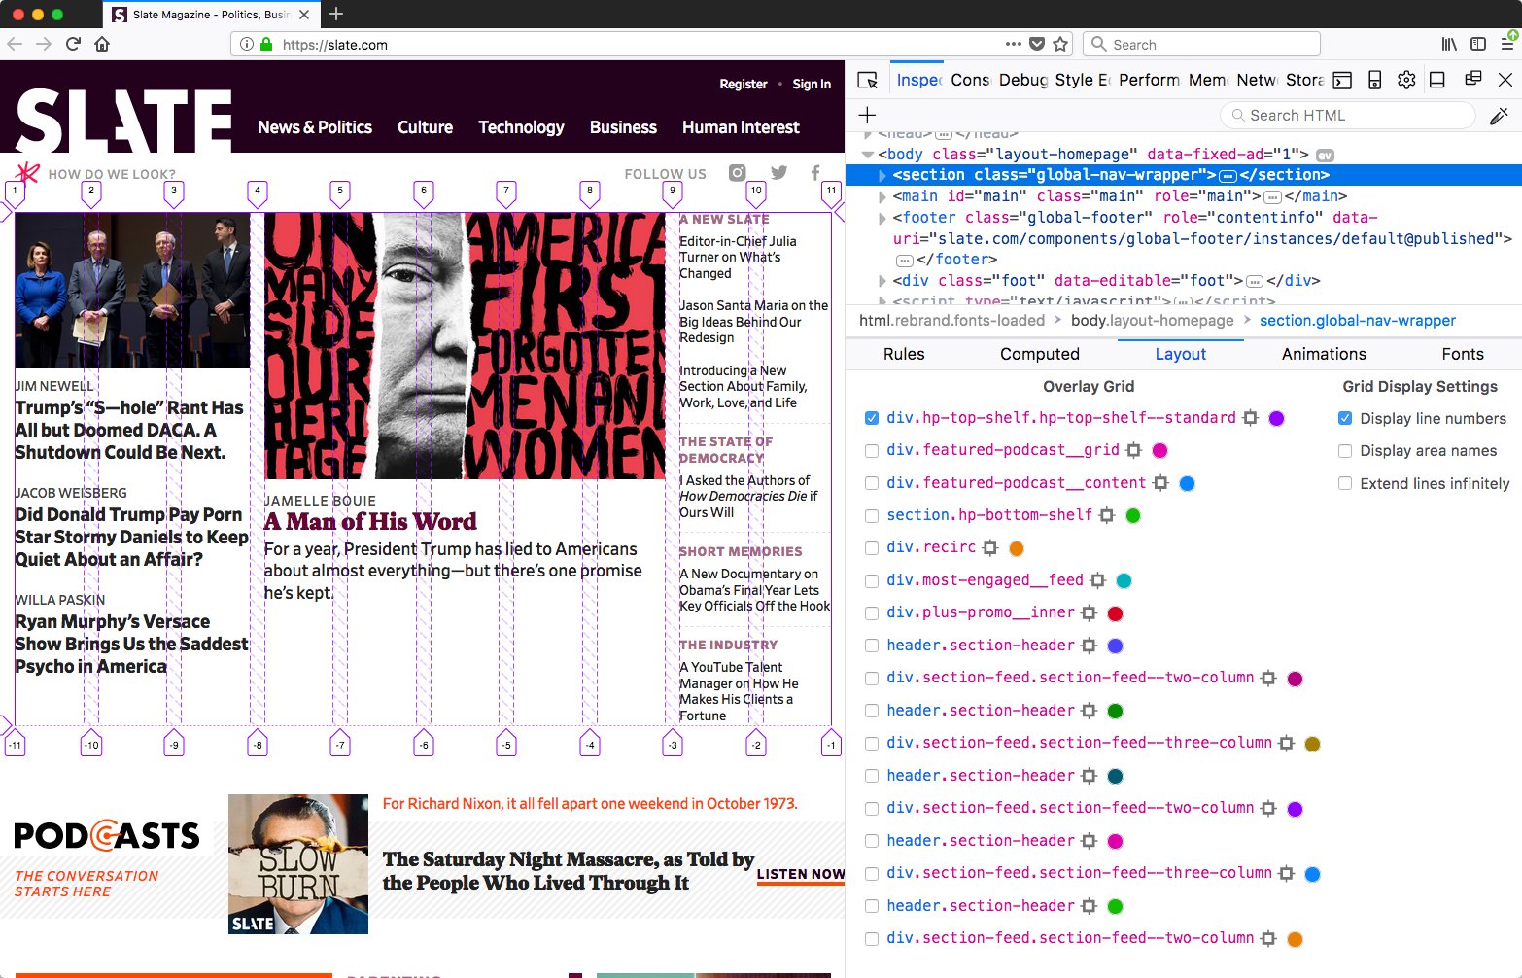Expand ellipsis inside footer element
Screen dimensions: 1522x978
pyautogui.click(x=905, y=261)
